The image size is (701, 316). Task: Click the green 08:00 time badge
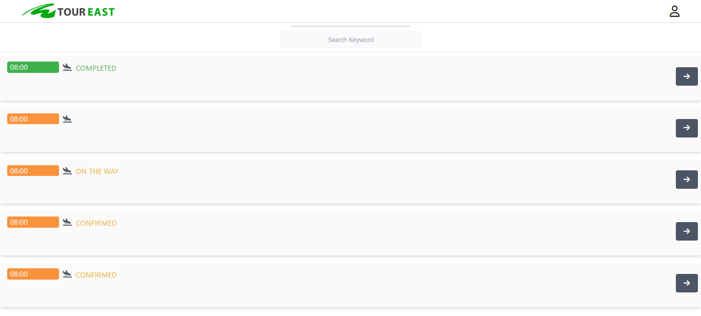pyautogui.click(x=33, y=67)
